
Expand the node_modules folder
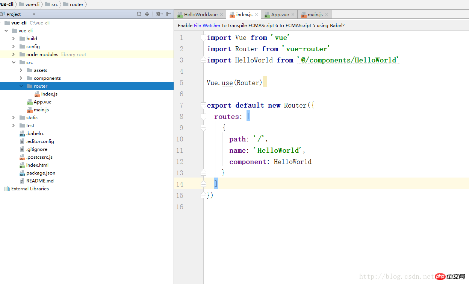(x=14, y=55)
